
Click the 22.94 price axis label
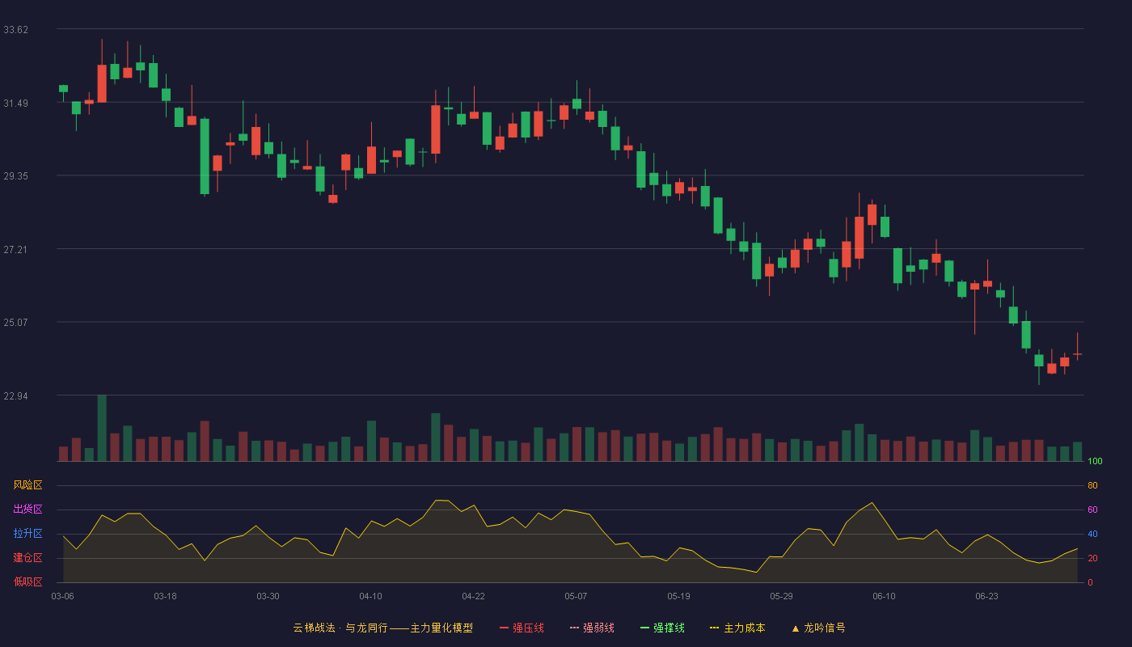(15, 395)
